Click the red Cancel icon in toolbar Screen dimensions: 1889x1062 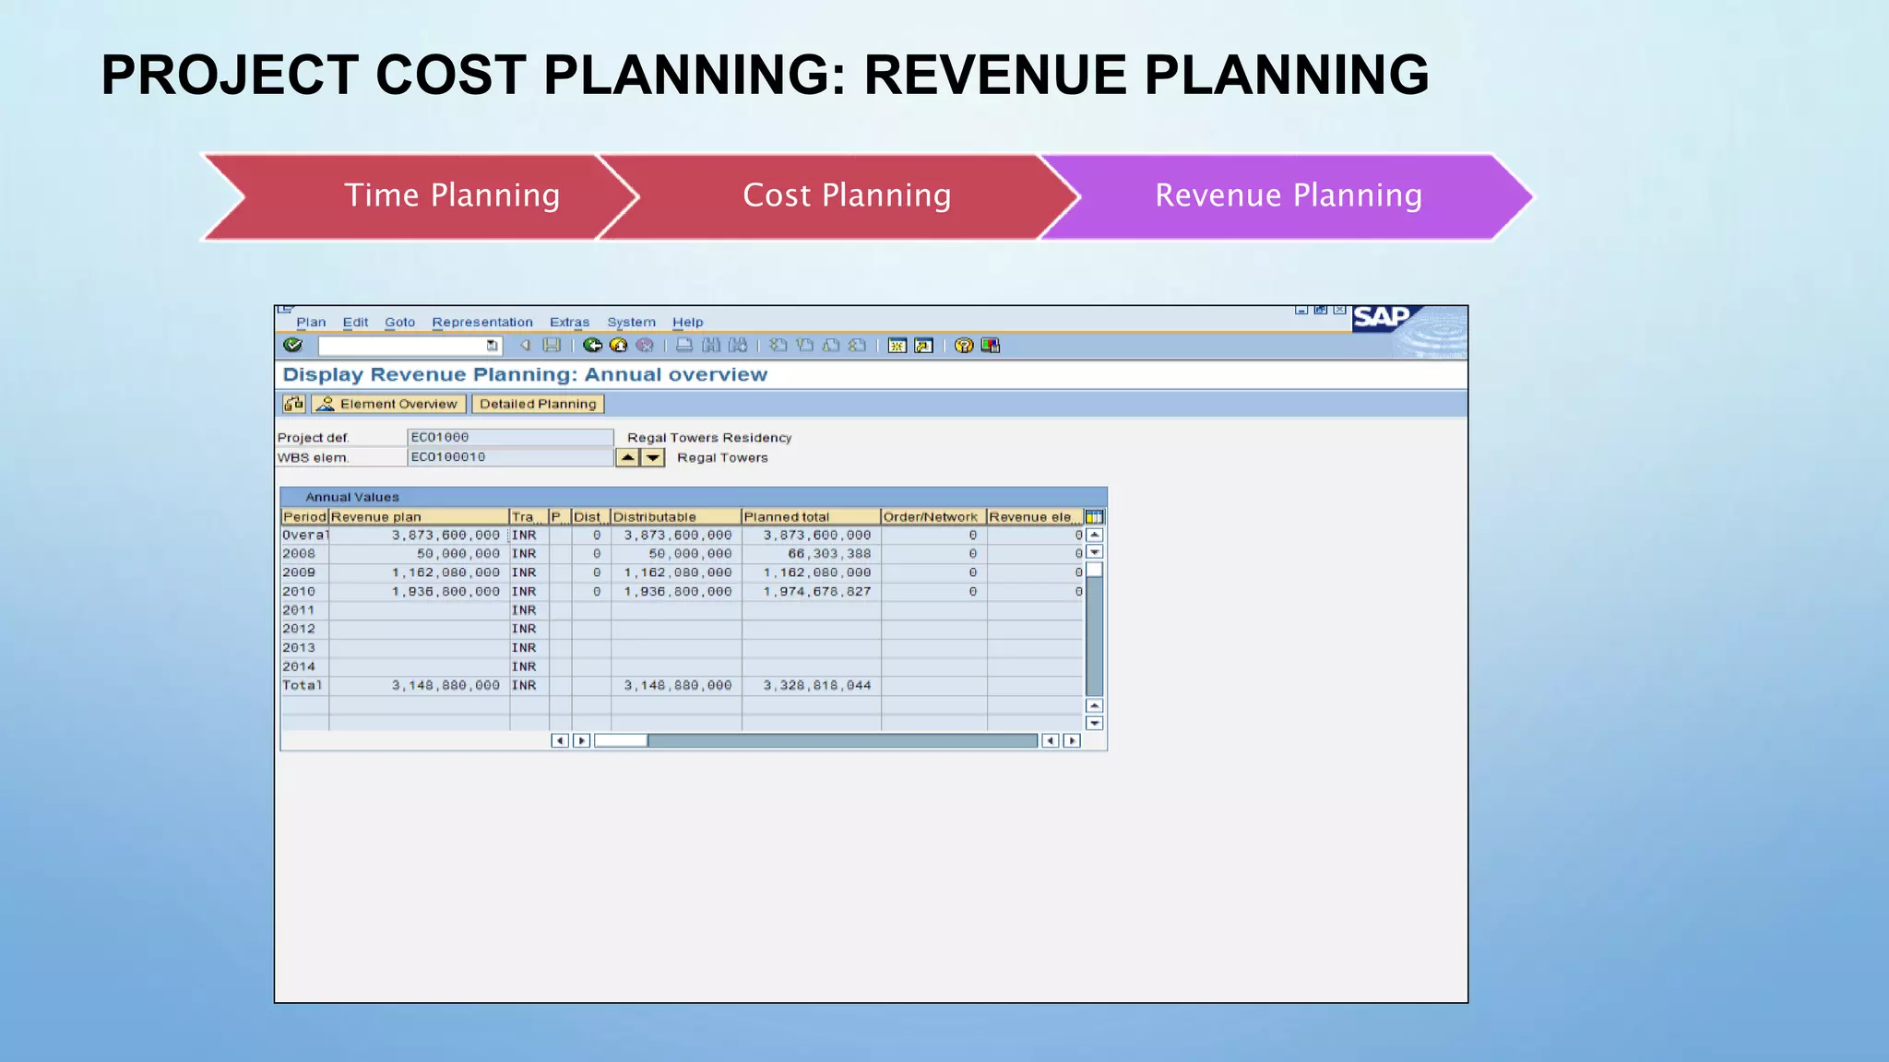645,345
